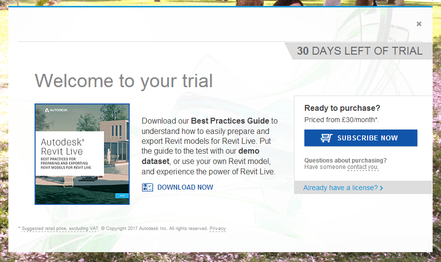Click 'Suggested retail price, excluding VAT' note
This screenshot has height=262, width=441.
click(60, 229)
